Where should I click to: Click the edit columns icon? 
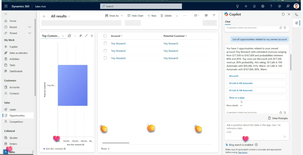click(x=206, y=15)
